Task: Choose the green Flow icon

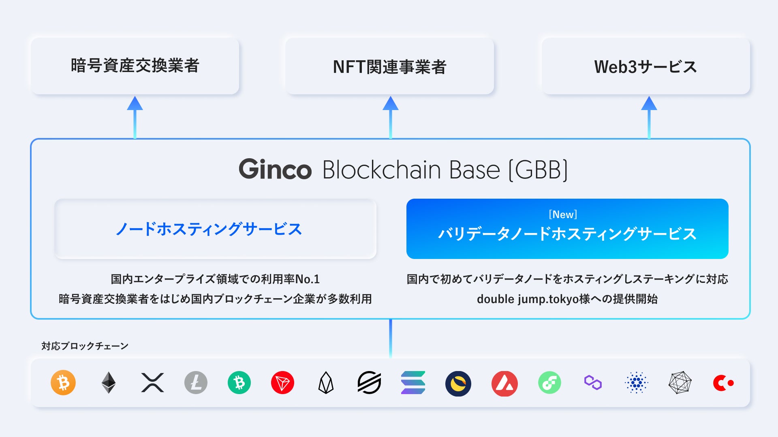Action: tap(549, 383)
